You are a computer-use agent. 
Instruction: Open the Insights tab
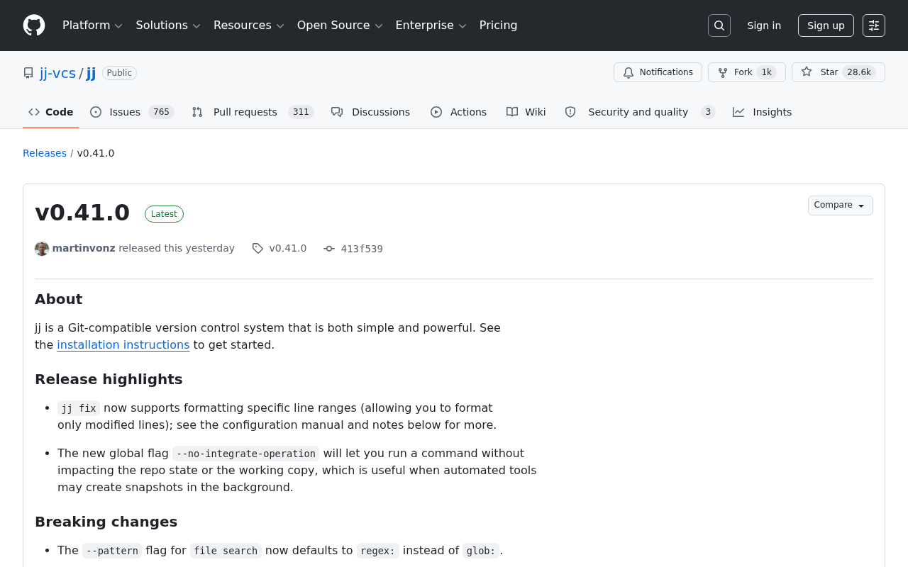763,112
